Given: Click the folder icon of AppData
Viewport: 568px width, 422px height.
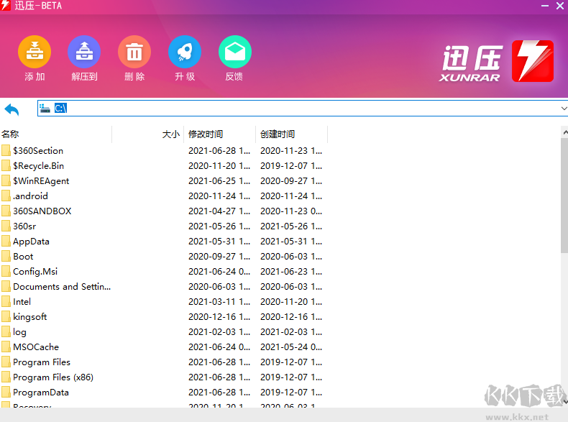Looking at the screenshot, I should (6, 242).
